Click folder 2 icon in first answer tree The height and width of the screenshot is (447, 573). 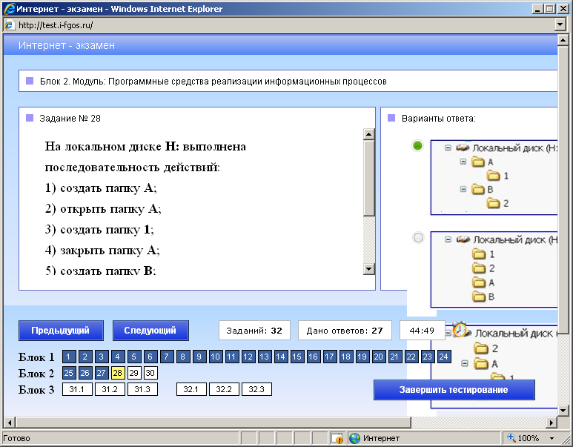pos(494,203)
